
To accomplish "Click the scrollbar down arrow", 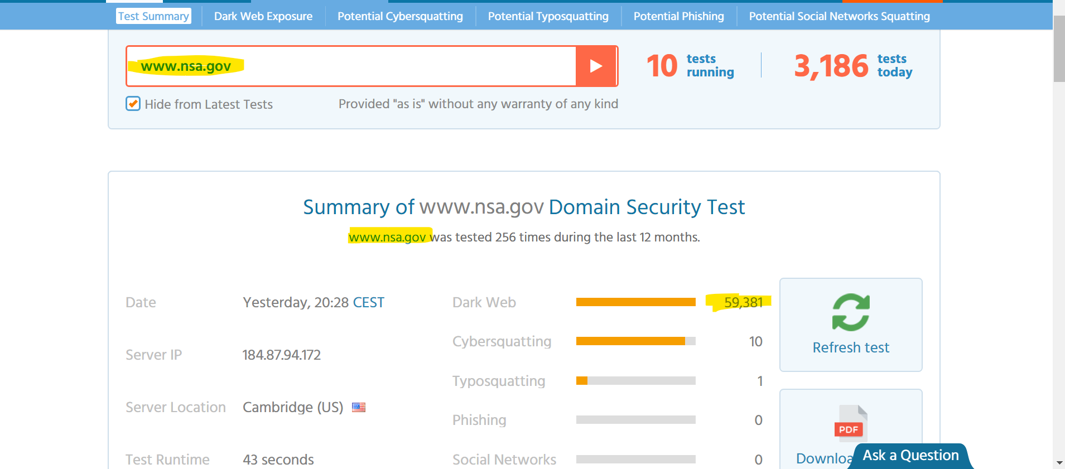I will [x=1059, y=463].
